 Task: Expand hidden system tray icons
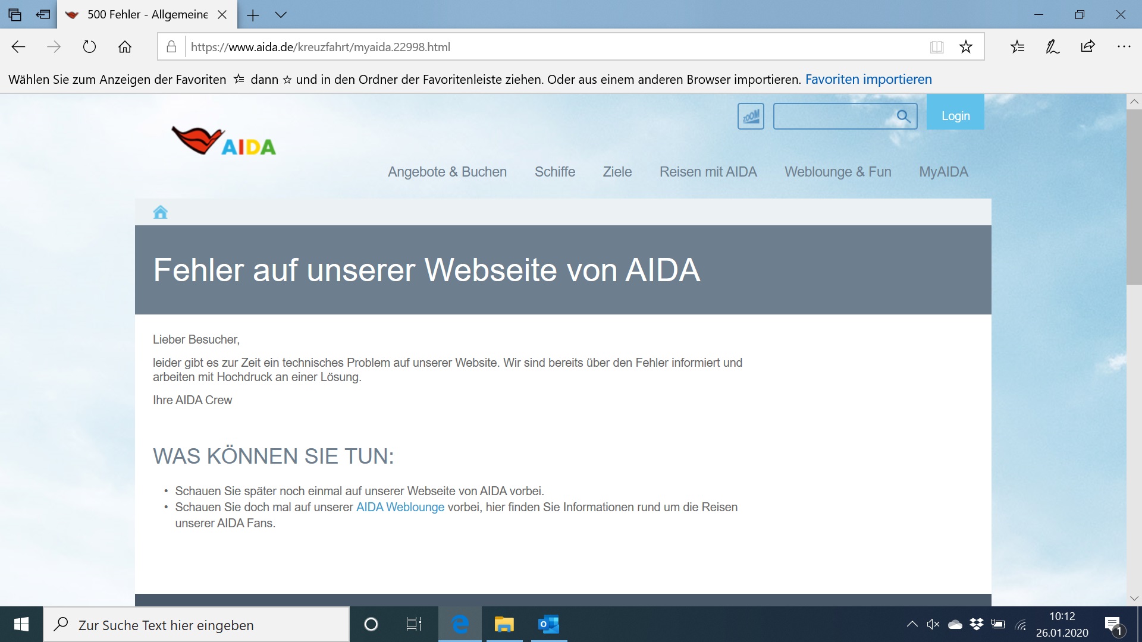click(912, 624)
